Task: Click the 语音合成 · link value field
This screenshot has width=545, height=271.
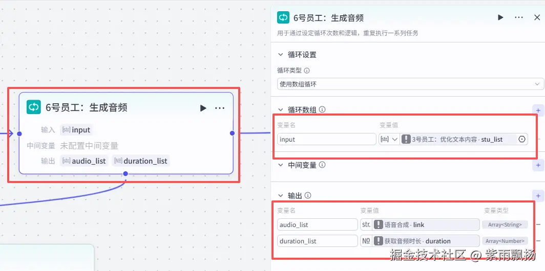Action: 426,224
